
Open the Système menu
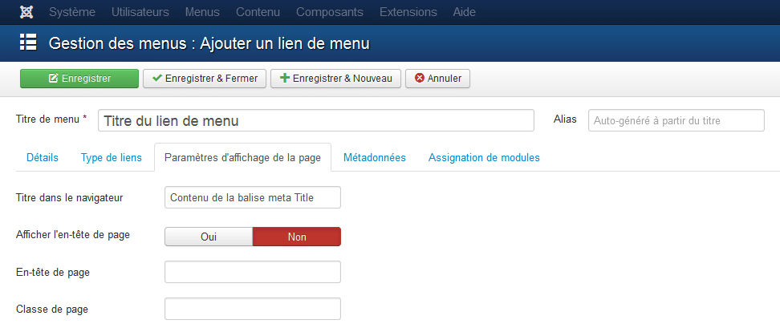point(72,12)
